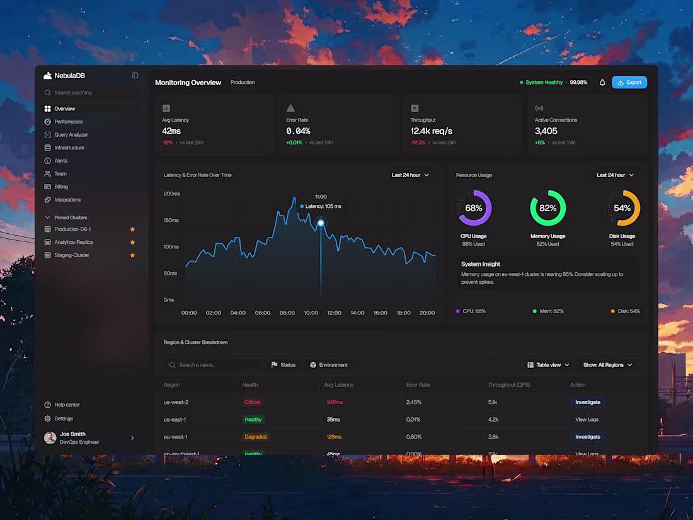Click the Analytics-Replica database icon
Image resolution: width=693 pixels, height=520 pixels.
(x=48, y=242)
